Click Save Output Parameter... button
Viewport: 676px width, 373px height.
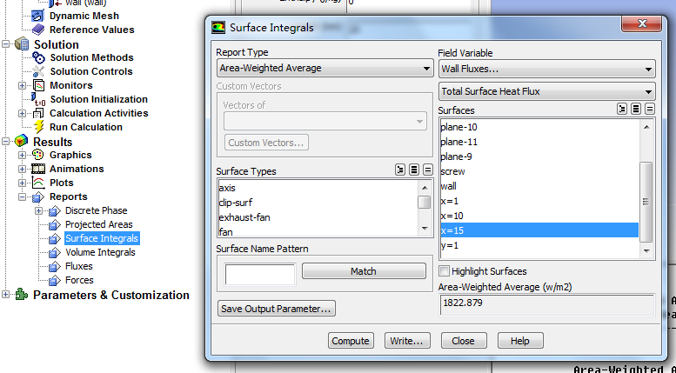(x=277, y=309)
